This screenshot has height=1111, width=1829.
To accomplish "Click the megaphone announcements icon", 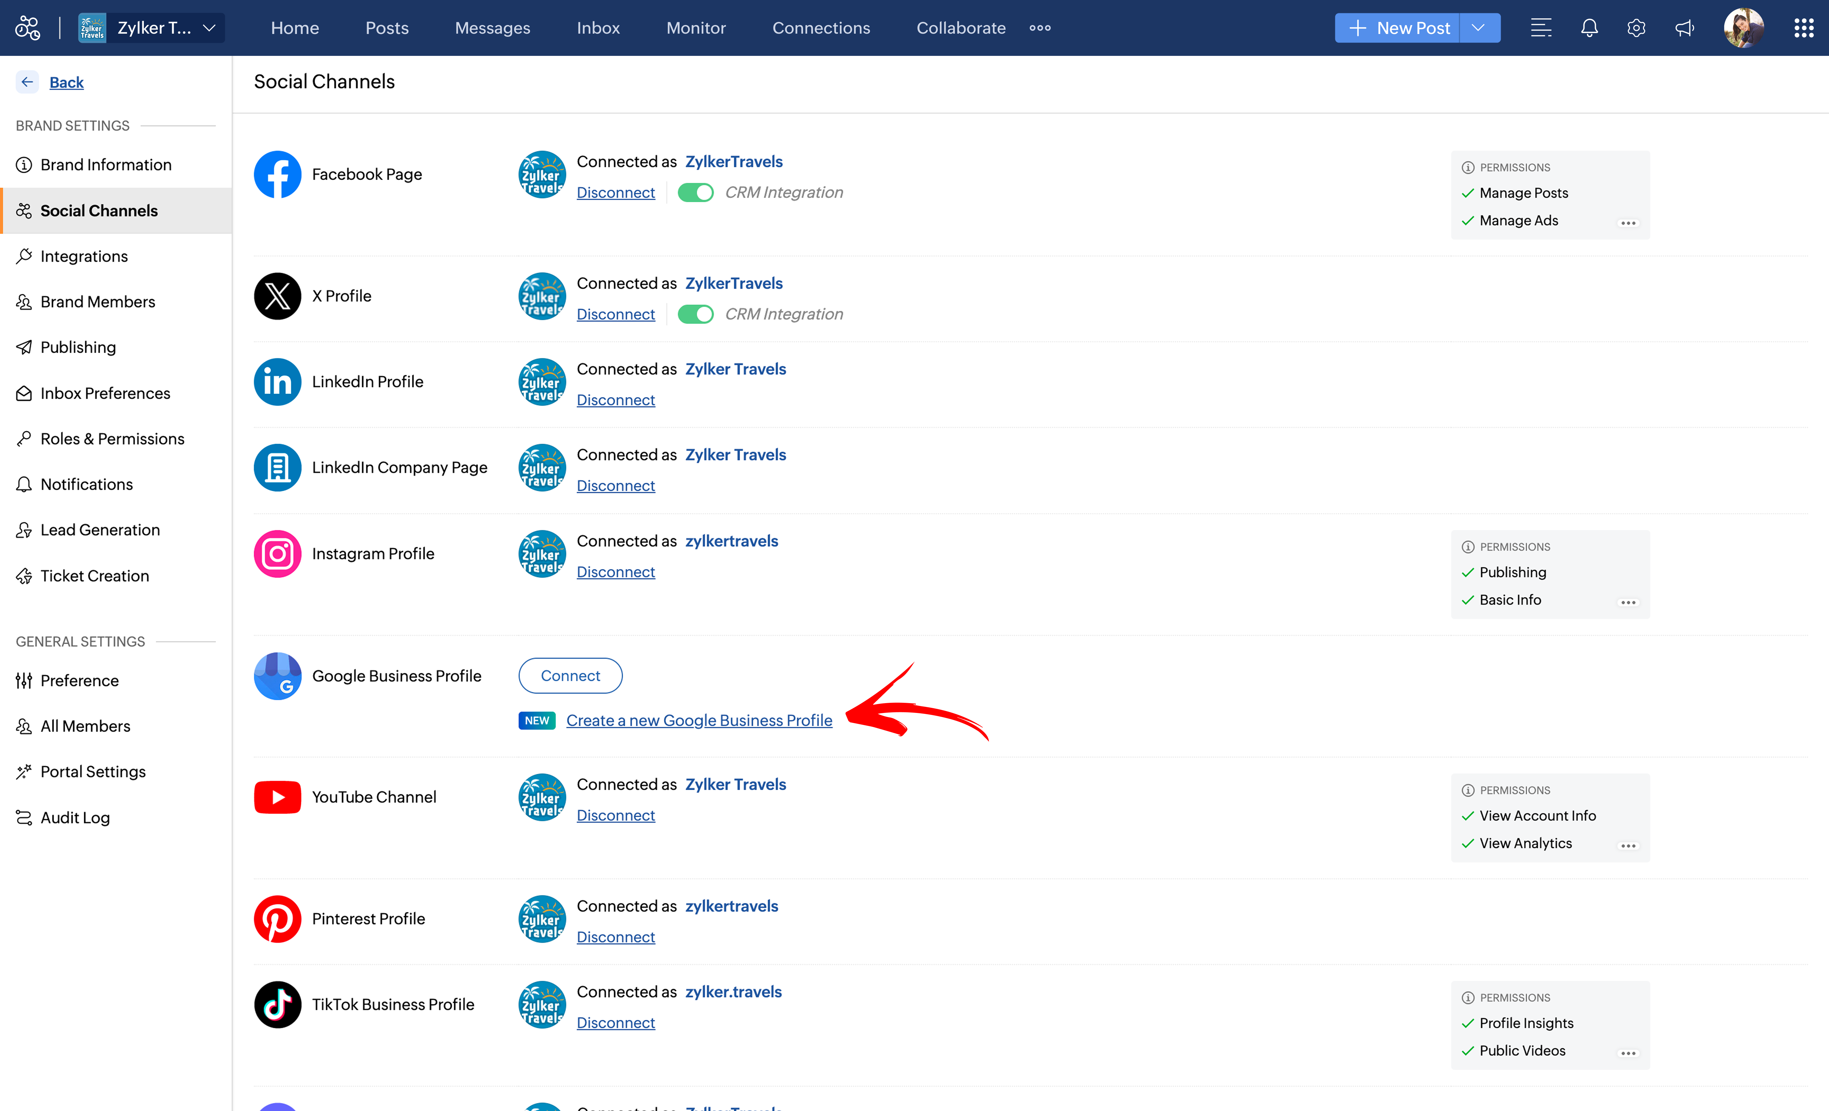I will tap(1684, 28).
